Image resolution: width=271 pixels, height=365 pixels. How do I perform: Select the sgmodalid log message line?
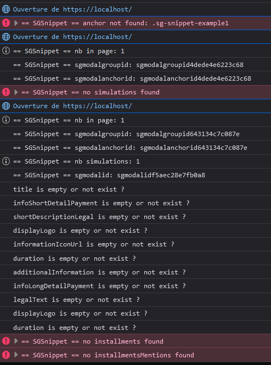tap(135, 175)
